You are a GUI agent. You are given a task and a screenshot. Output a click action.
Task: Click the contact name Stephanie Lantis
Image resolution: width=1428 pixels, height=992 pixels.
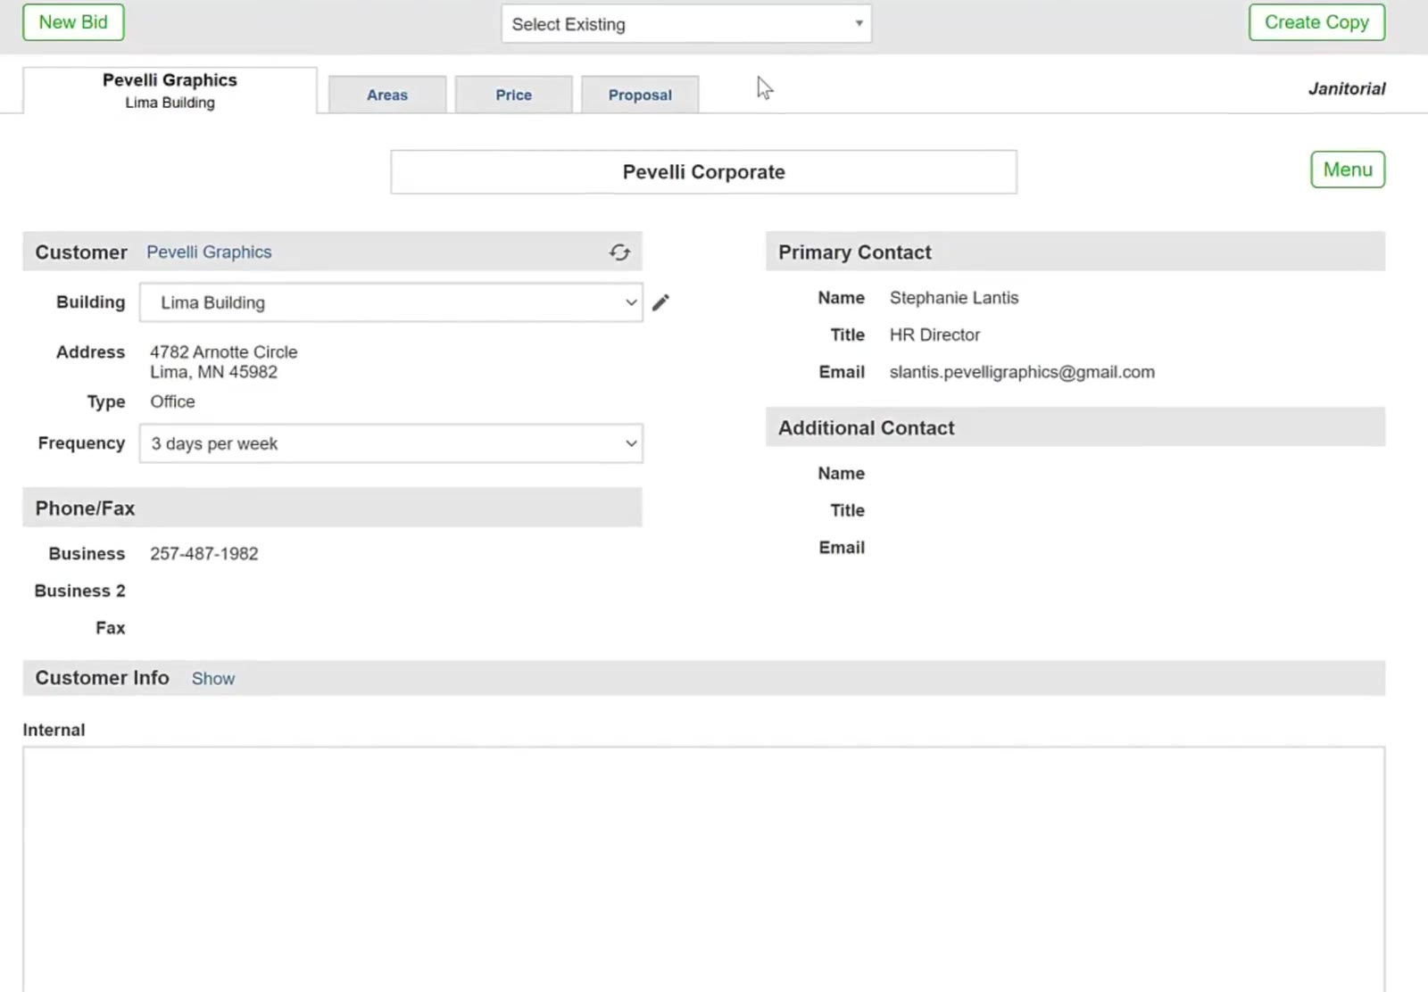(x=953, y=298)
